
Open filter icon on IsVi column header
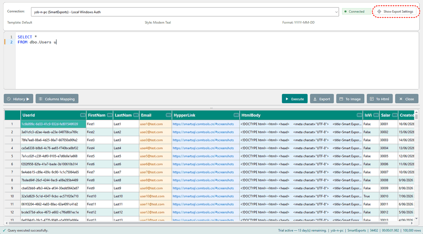click(x=375, y=115)
